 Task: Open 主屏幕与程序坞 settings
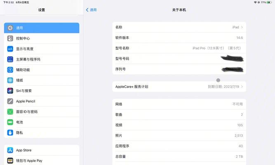(42, 59)
